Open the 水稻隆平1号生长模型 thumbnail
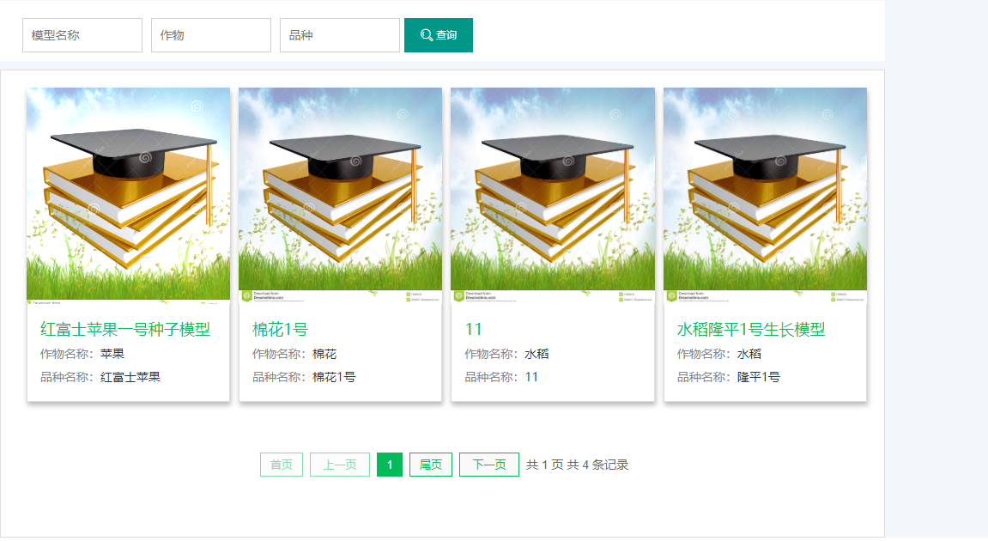The image size is (988, 541). point(765,196)
